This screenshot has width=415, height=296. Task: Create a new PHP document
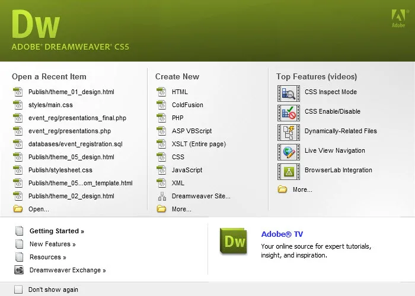178,118
